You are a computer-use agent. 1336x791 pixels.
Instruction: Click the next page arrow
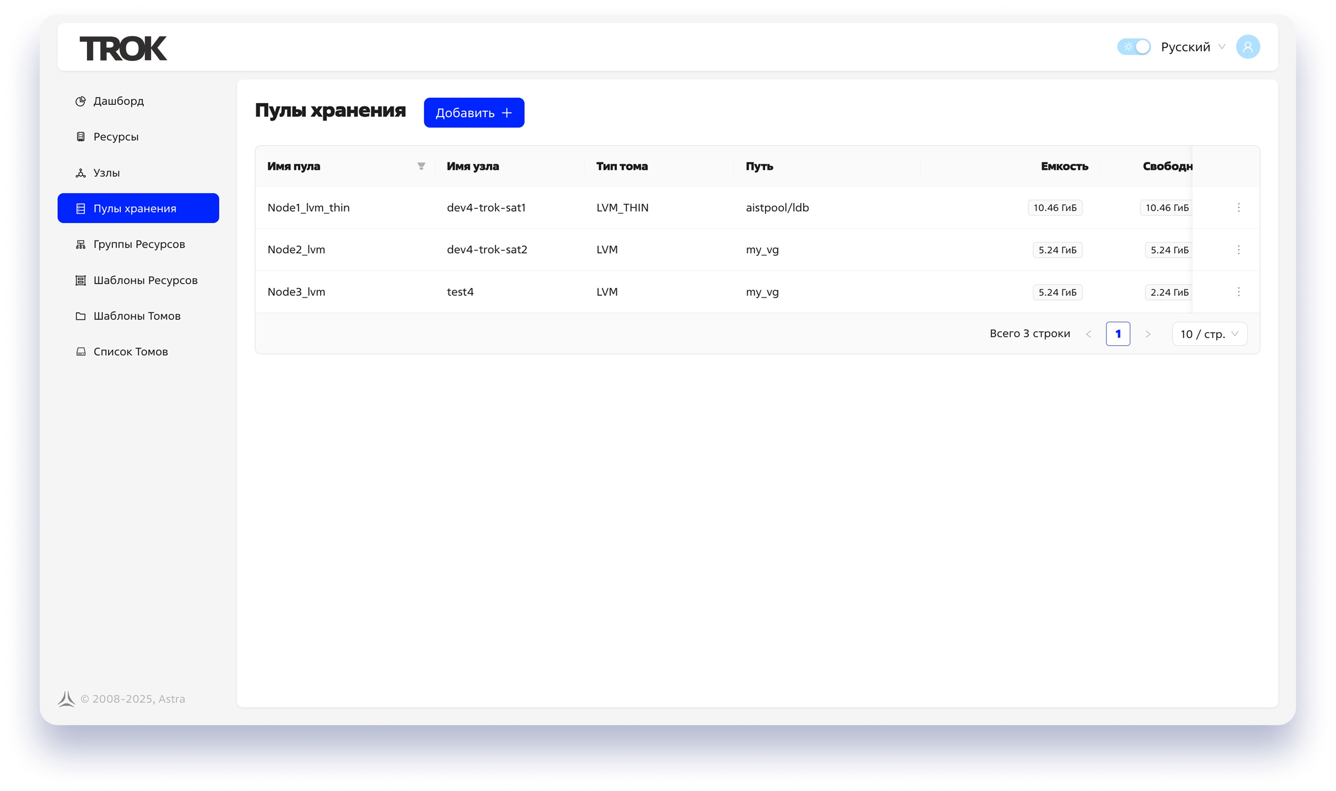click(x=1148, y=334)
